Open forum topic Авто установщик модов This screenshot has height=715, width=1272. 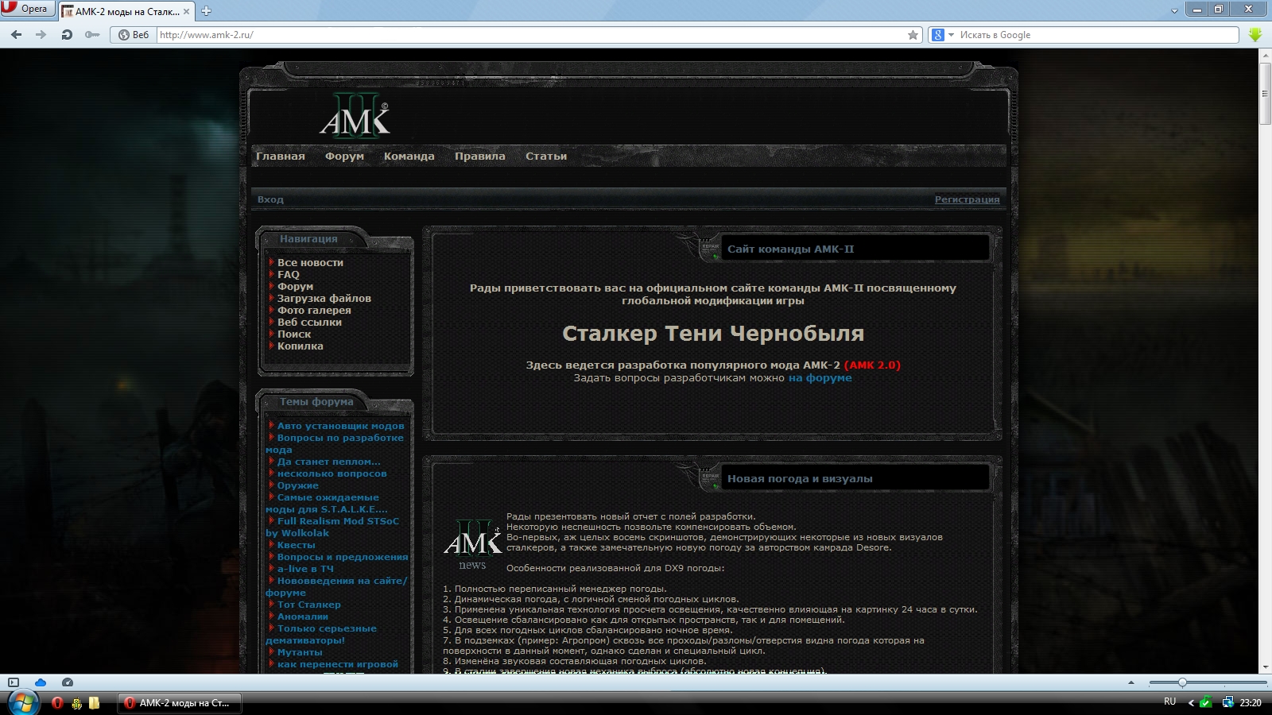coord(340,426)
